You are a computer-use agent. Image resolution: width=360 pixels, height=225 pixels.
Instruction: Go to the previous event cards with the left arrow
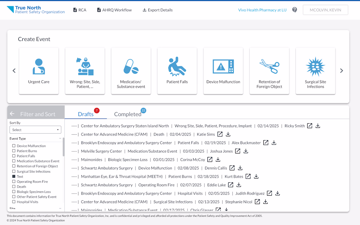(14, 71)
